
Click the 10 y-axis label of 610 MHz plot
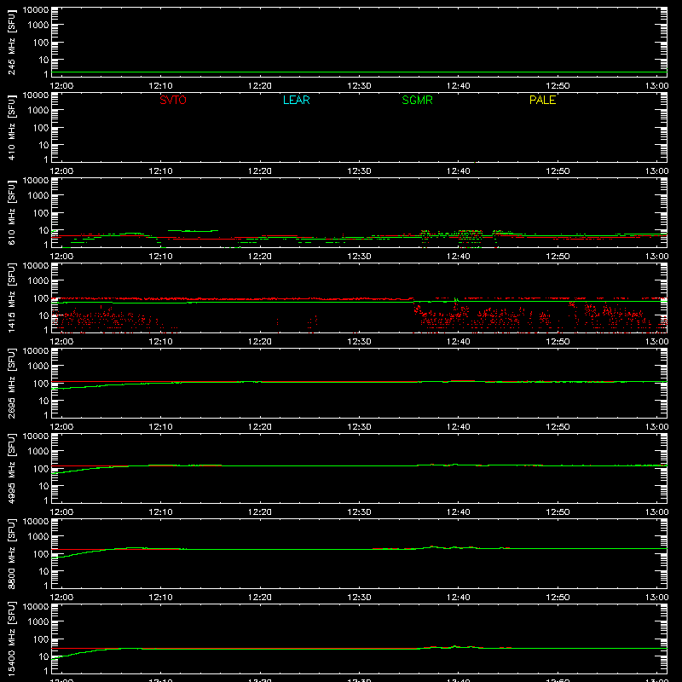(43, 230)
